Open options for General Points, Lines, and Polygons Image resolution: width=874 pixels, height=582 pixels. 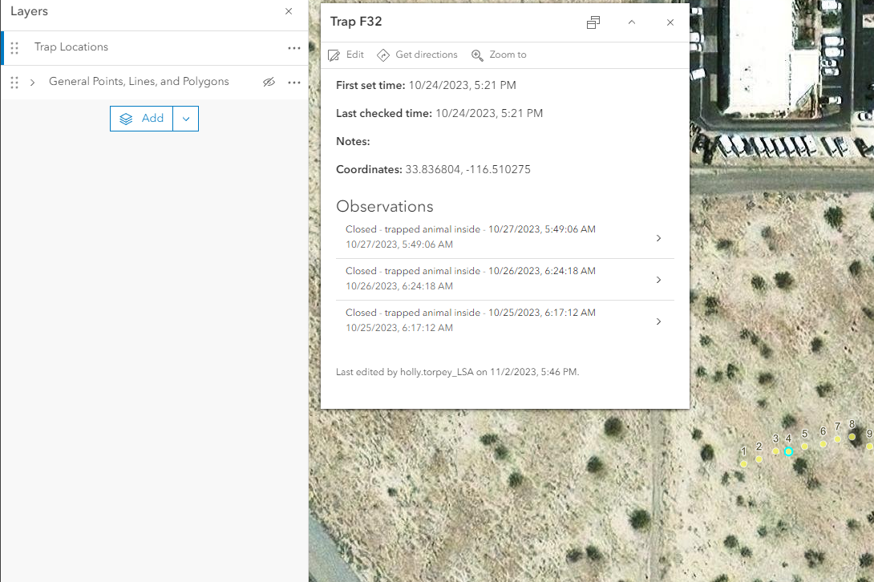pyautogui.click(x=294, y=82)
